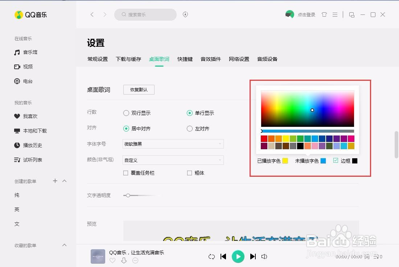Image resolution: width=399 pixels, height=267 pixels.
Task: Click the 恢复默认 button
Action: point(139,89)
